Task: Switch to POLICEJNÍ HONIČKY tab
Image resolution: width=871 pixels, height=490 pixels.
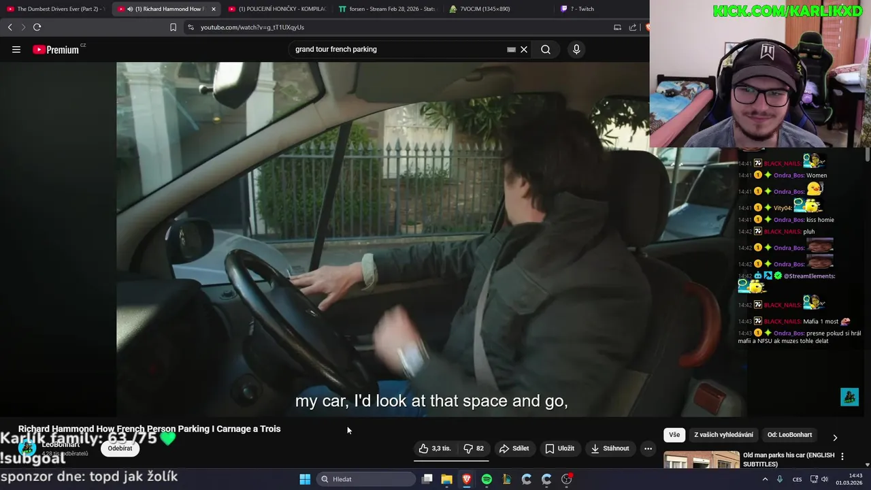Action: point(276,9)
